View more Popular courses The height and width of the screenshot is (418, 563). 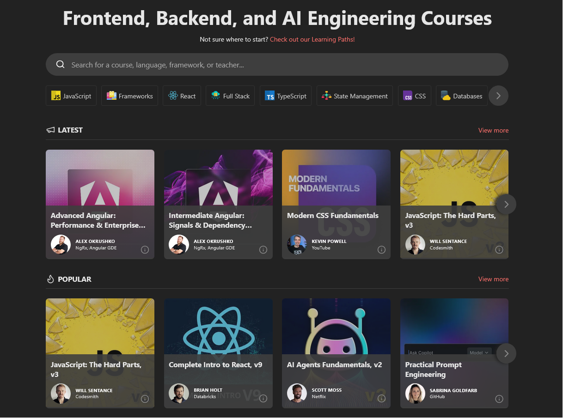click(493, 279)
